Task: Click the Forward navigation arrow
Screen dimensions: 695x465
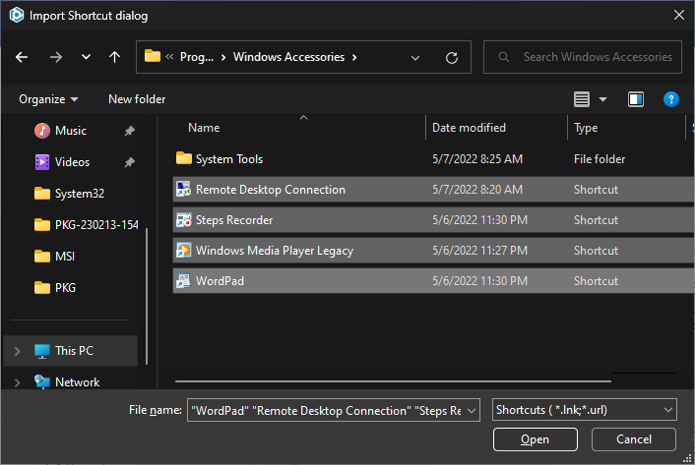Action: [x=56, y=57]
